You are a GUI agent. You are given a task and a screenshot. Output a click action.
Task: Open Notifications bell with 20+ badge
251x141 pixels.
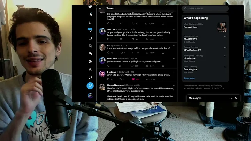tap(90, 30)
